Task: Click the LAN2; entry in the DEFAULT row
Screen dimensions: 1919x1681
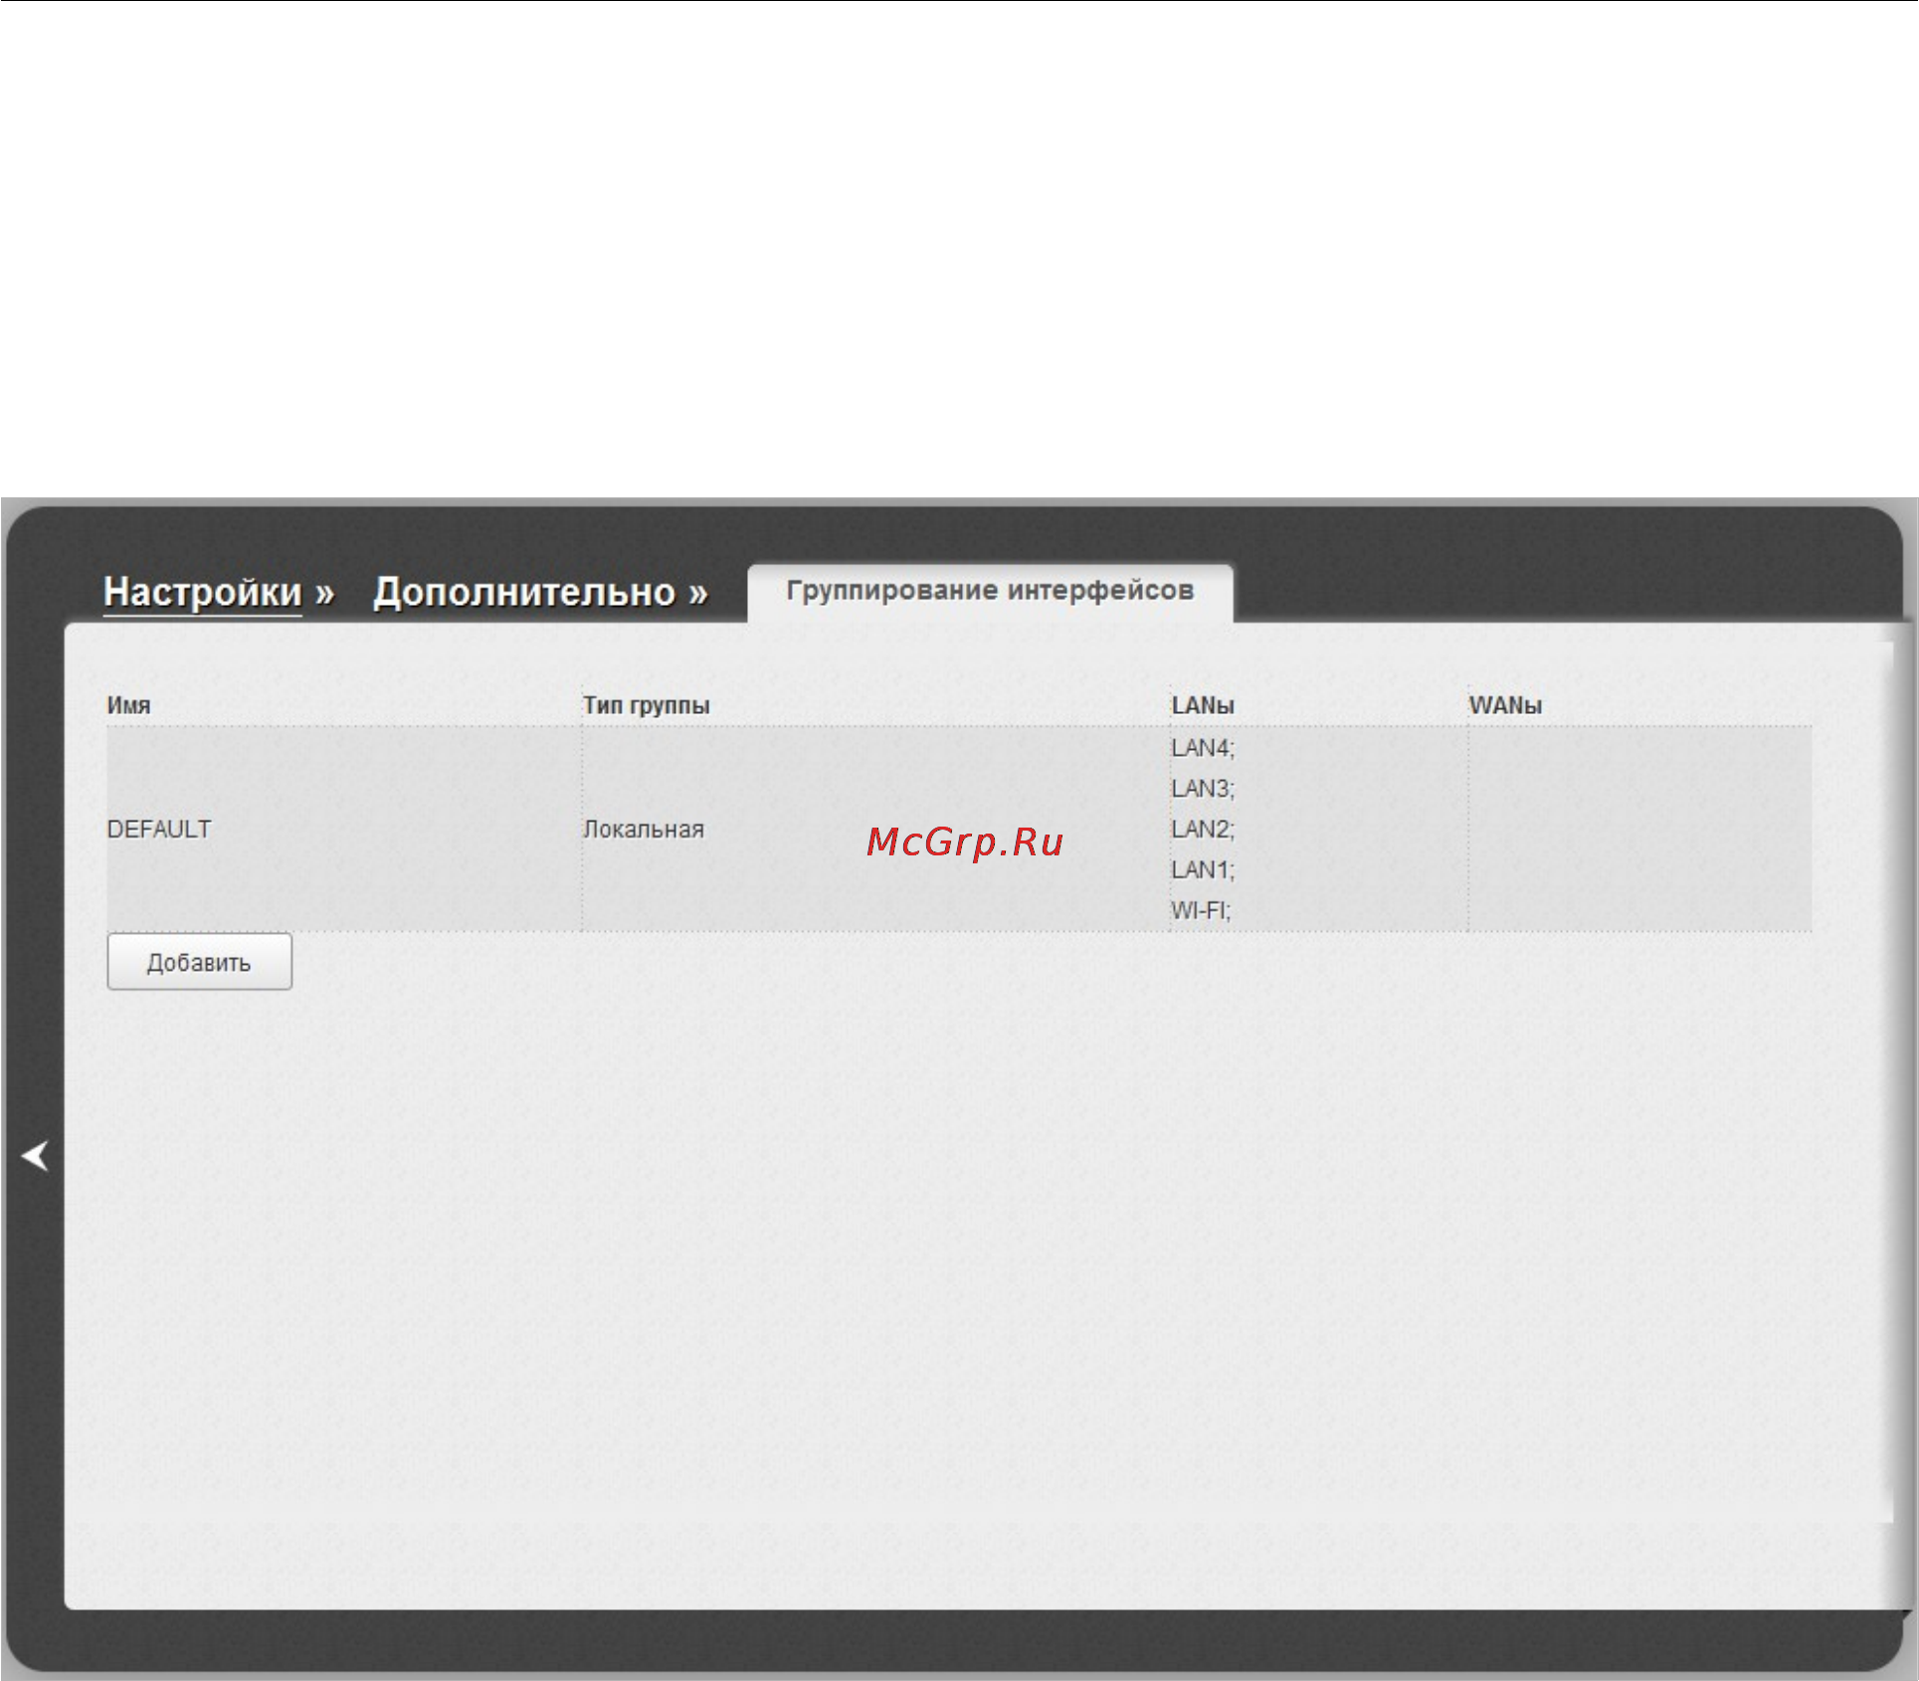Action: 1203,830
